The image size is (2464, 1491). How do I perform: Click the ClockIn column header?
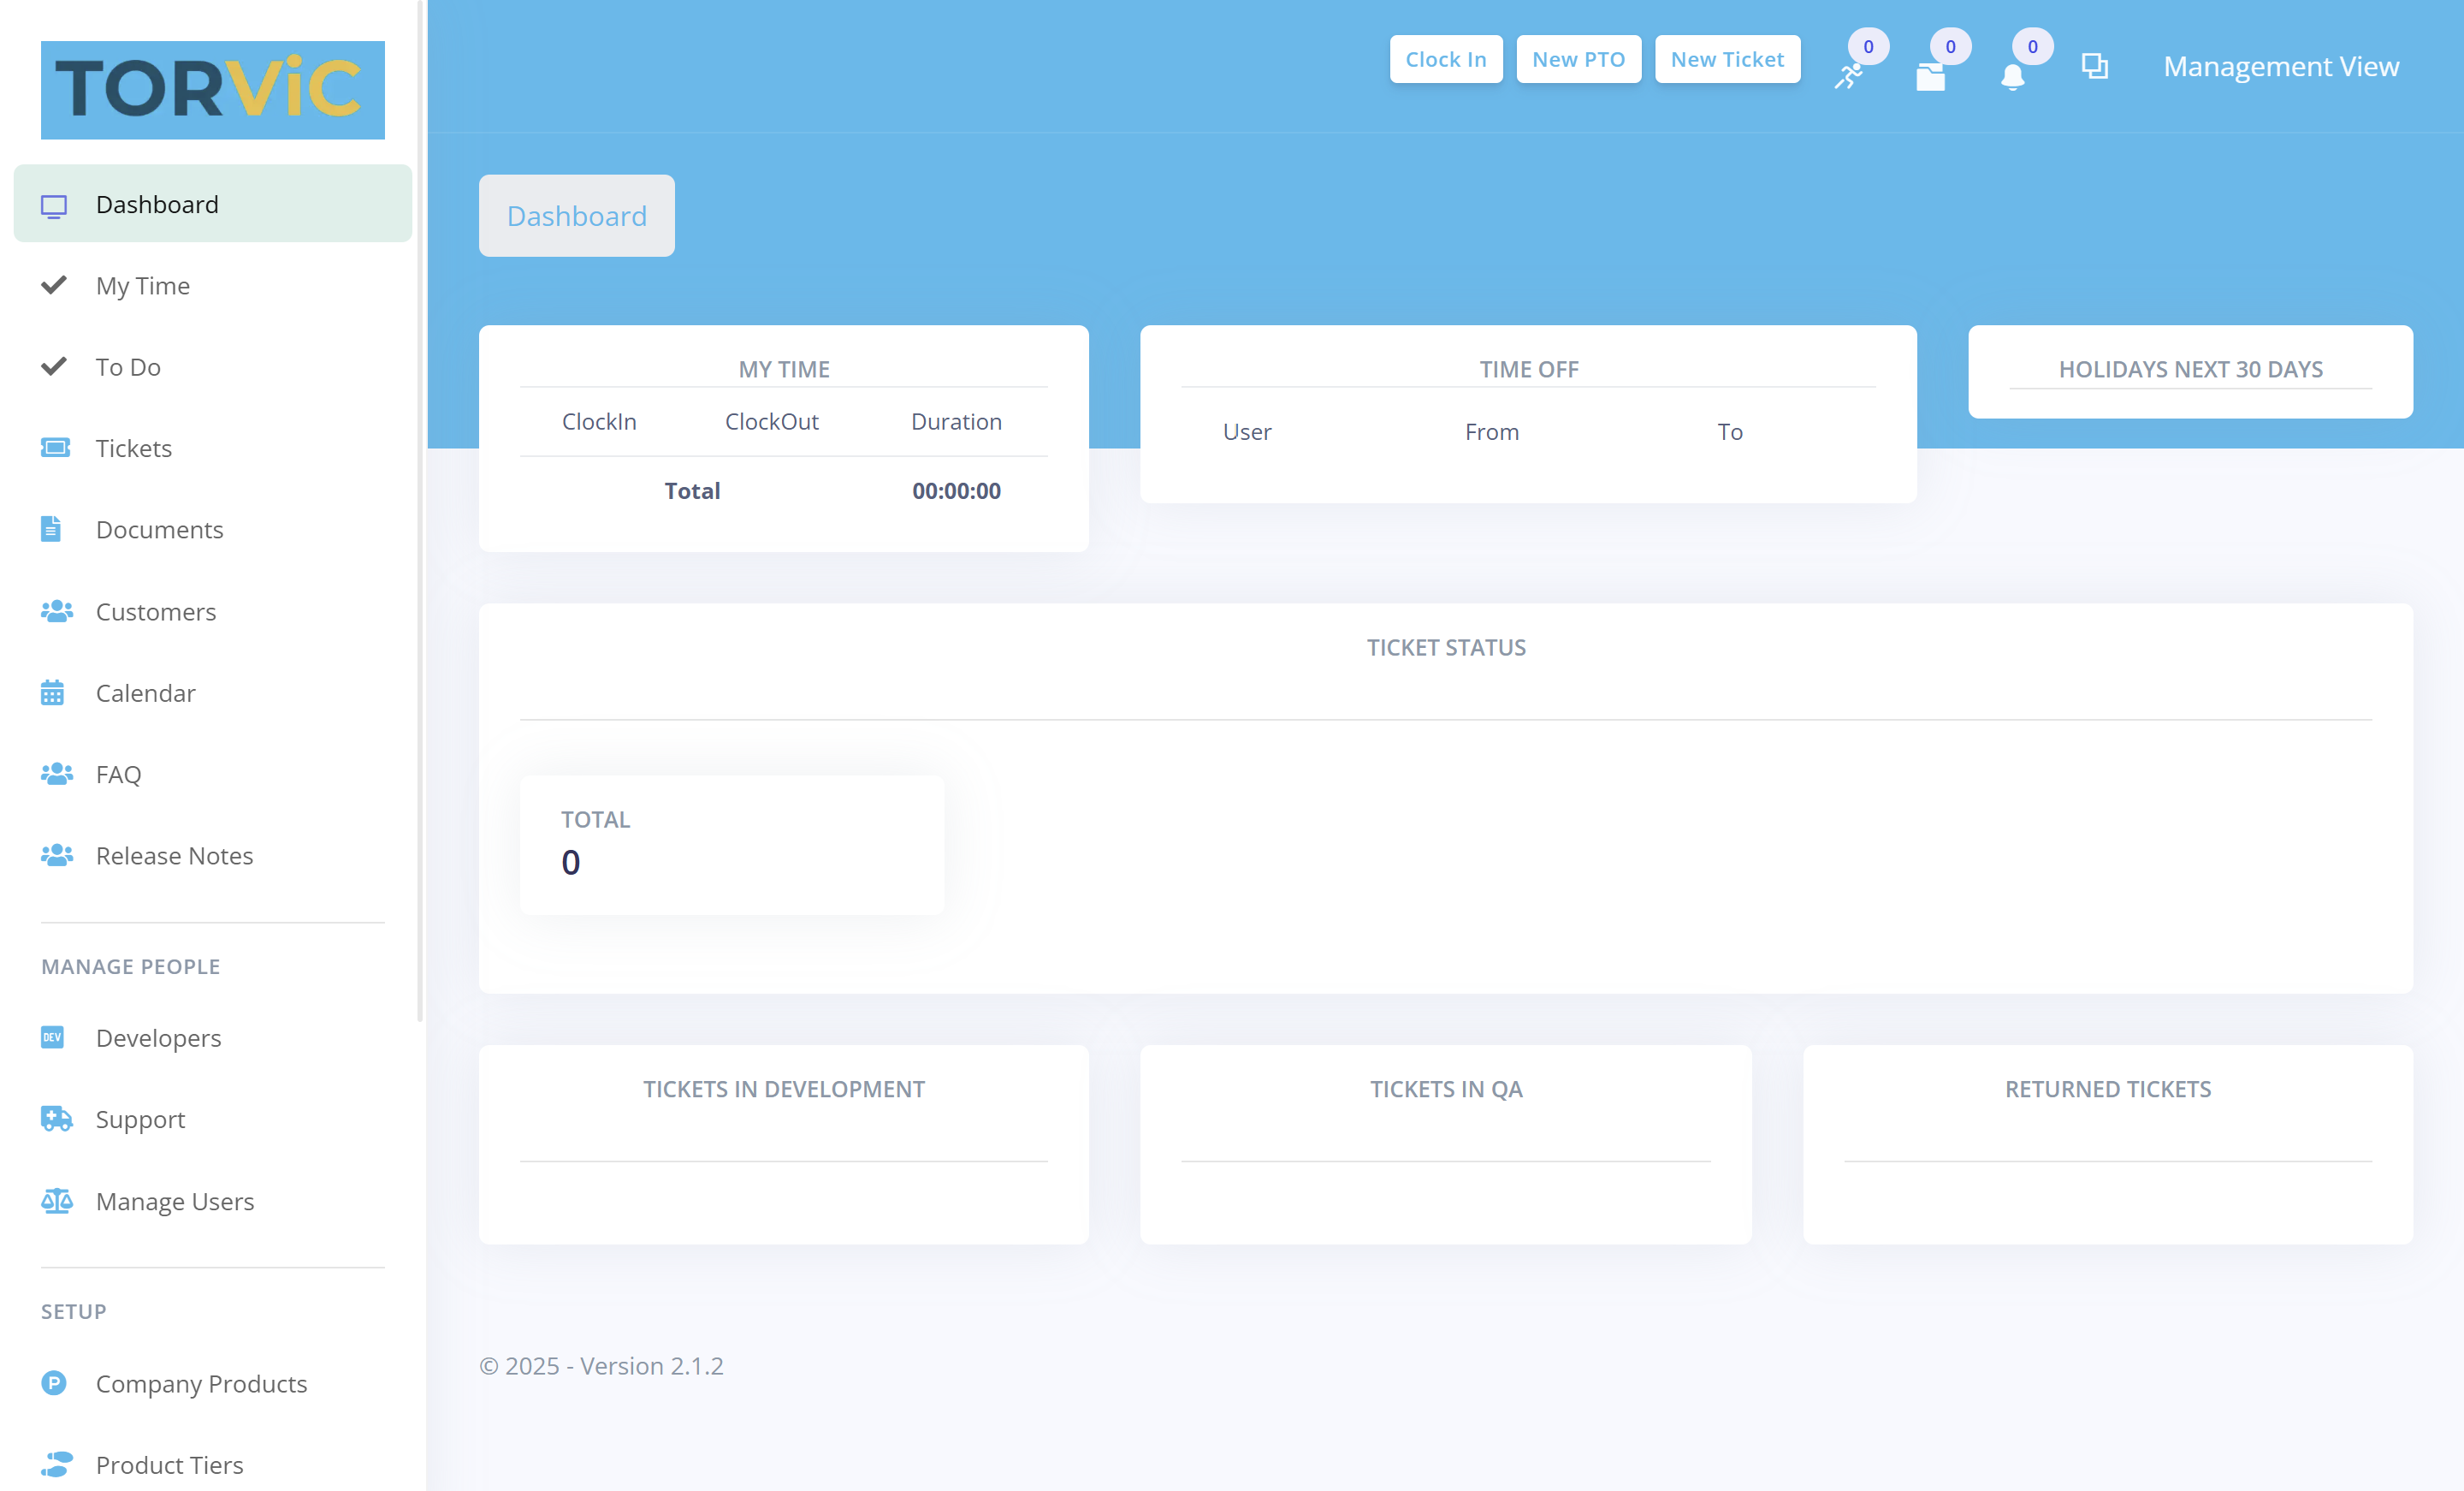pyautogui.click(x=599, y=421)
